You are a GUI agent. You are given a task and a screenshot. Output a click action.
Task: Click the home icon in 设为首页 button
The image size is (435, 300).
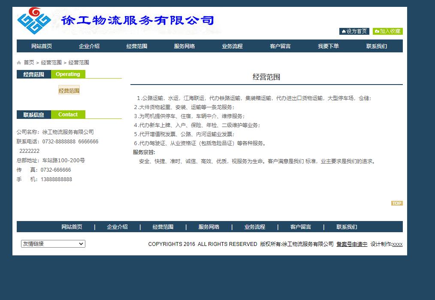click(344, 31)
